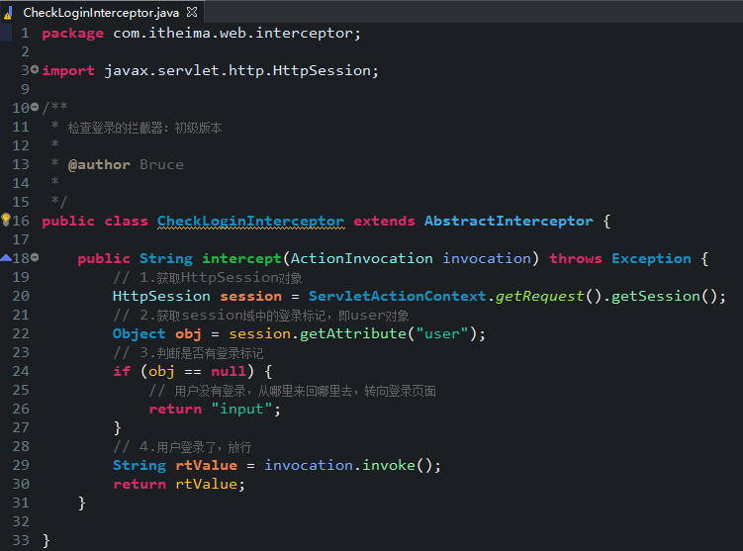Click the ServletActionContext class reference
The width and height of the screenshot is (743, 551).
click(397, 296)
